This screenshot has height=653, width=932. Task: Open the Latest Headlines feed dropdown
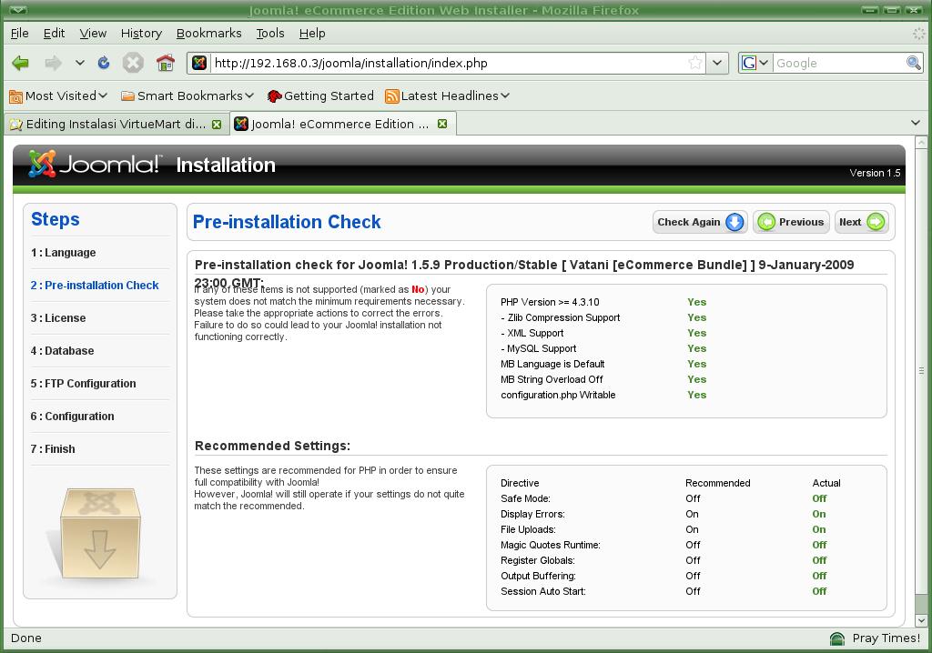(447, 95)
